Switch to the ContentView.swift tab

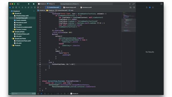click(x=53, y=8)
